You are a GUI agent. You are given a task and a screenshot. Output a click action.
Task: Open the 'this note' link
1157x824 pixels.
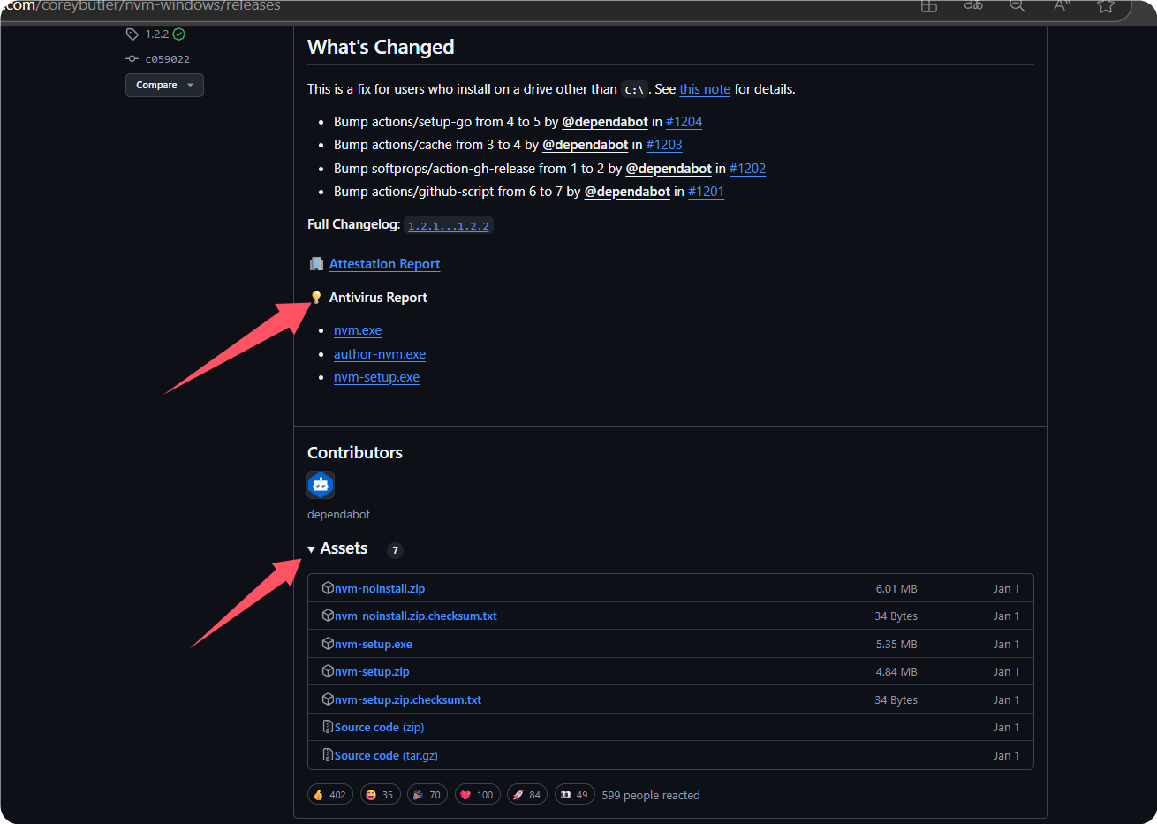[705, 89]
